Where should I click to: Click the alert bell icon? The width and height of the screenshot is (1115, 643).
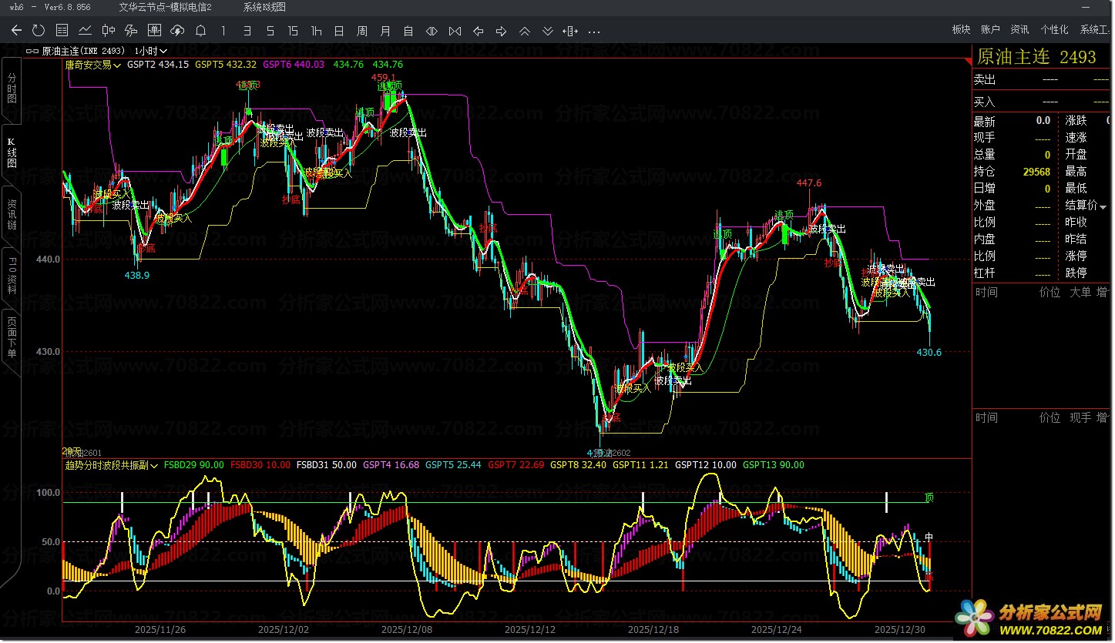[x=200, y=31]
